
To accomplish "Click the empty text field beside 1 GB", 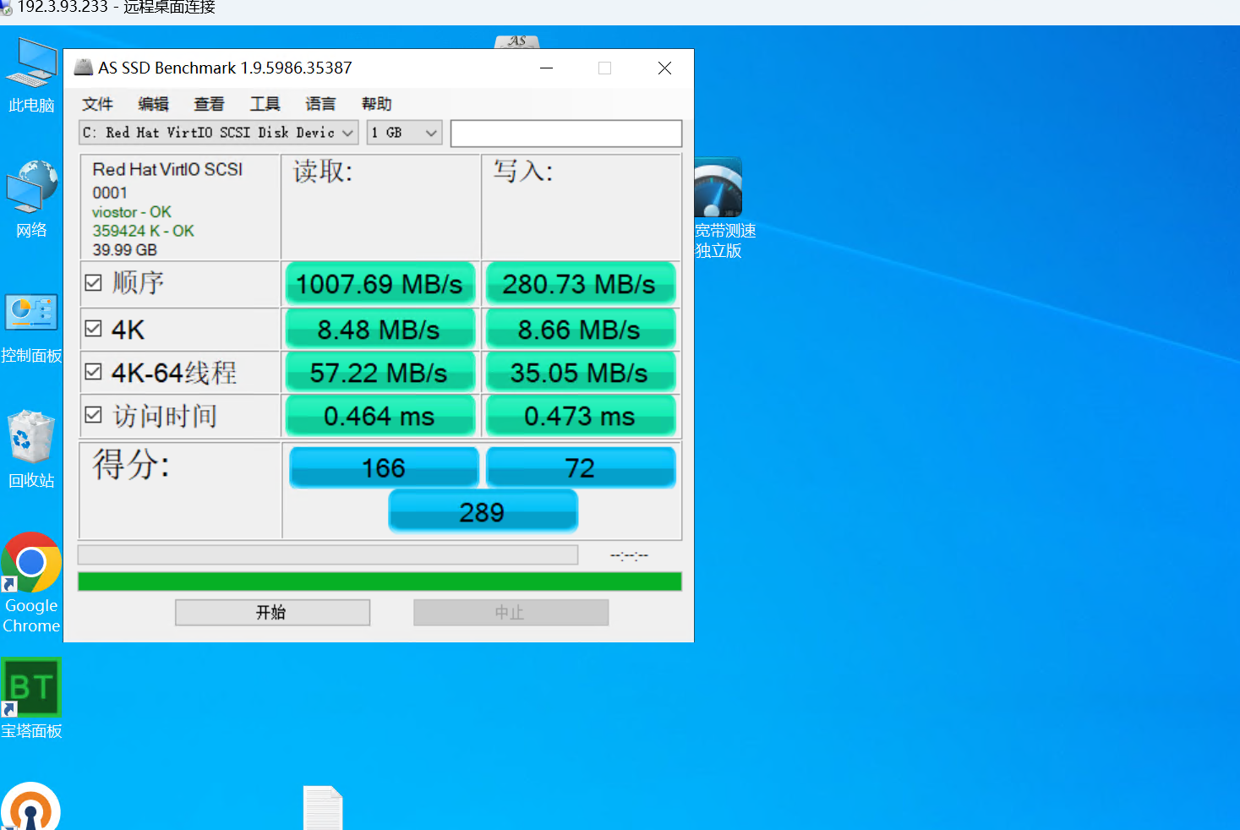I will (x=566, y=133).
